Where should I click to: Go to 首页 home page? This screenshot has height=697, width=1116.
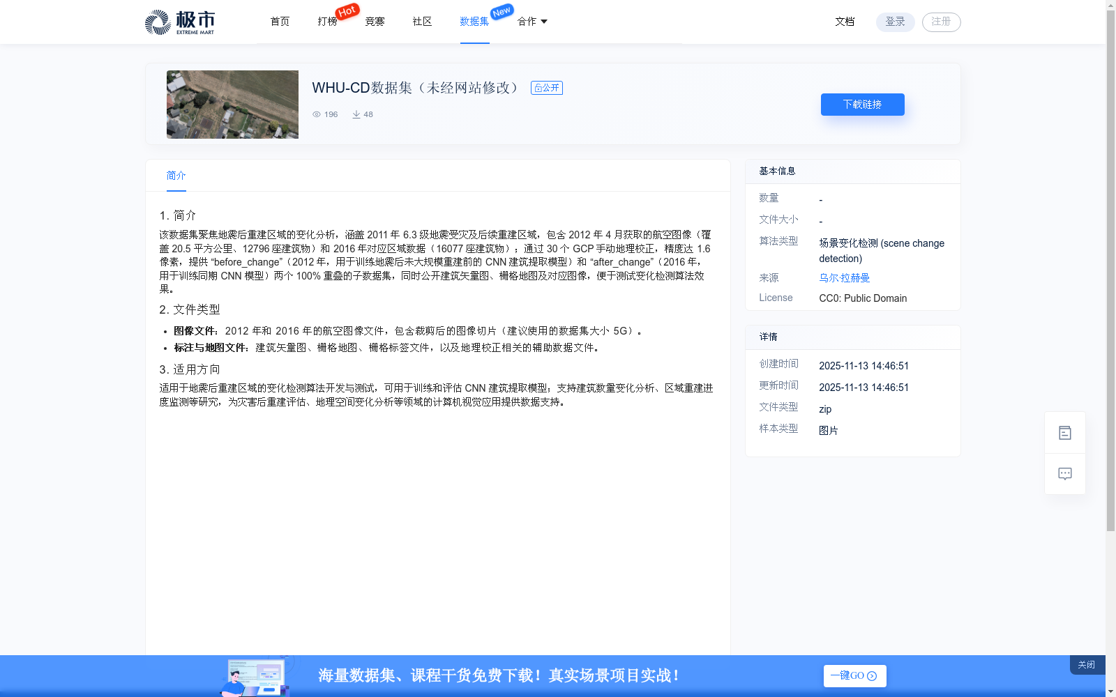pyautogui.click(x=280, y=22)
